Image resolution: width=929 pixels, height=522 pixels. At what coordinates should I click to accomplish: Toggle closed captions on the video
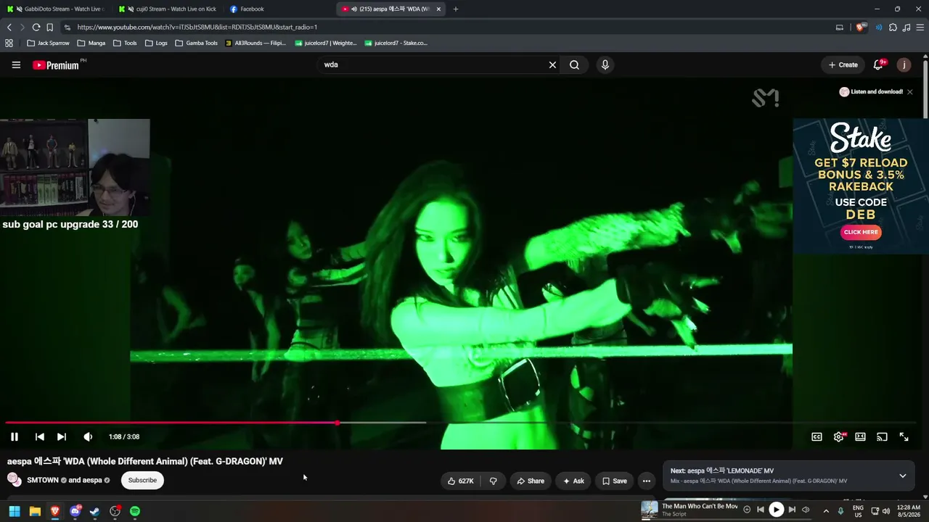(x=817, y=436)
